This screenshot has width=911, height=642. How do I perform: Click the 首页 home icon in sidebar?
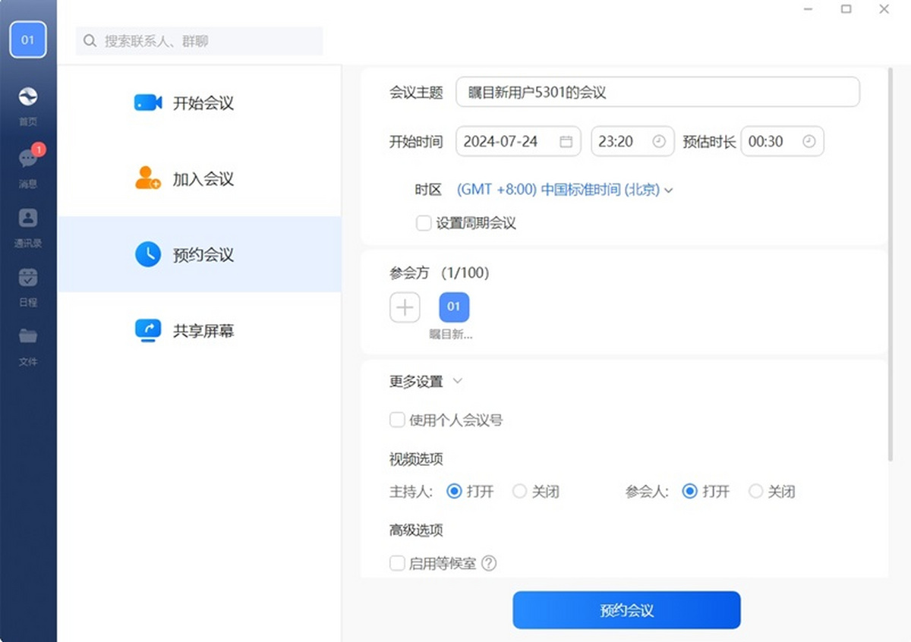coord(28,97)
